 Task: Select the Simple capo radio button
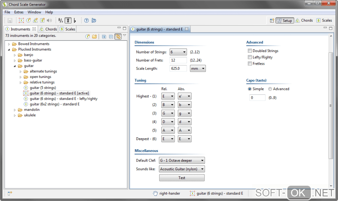click(x=250, y=89)
